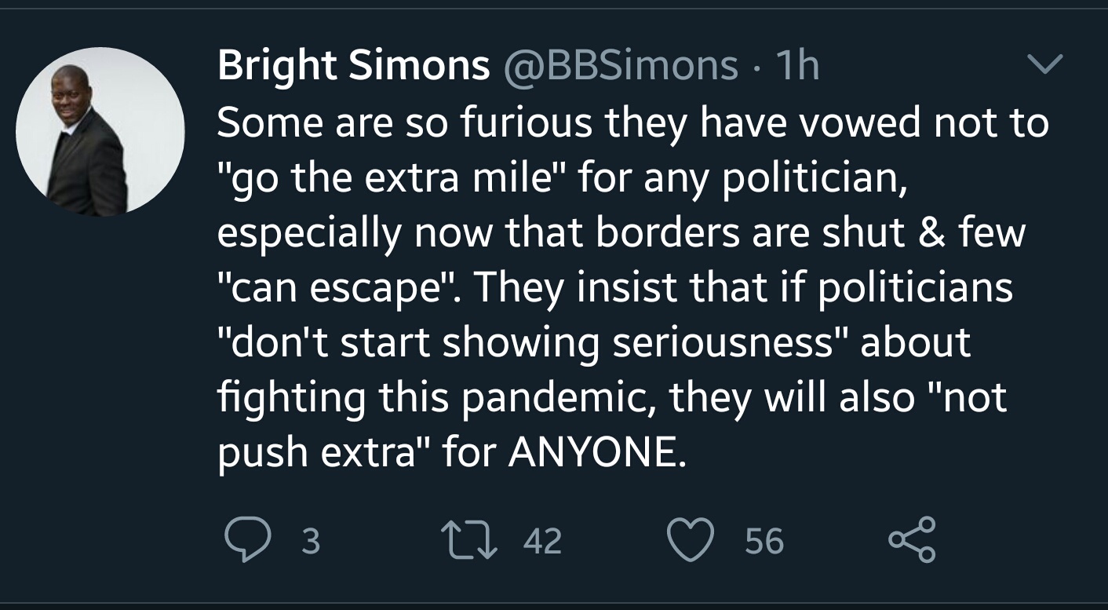Click "don't start showing seriousness" text

tap(532, 342)
